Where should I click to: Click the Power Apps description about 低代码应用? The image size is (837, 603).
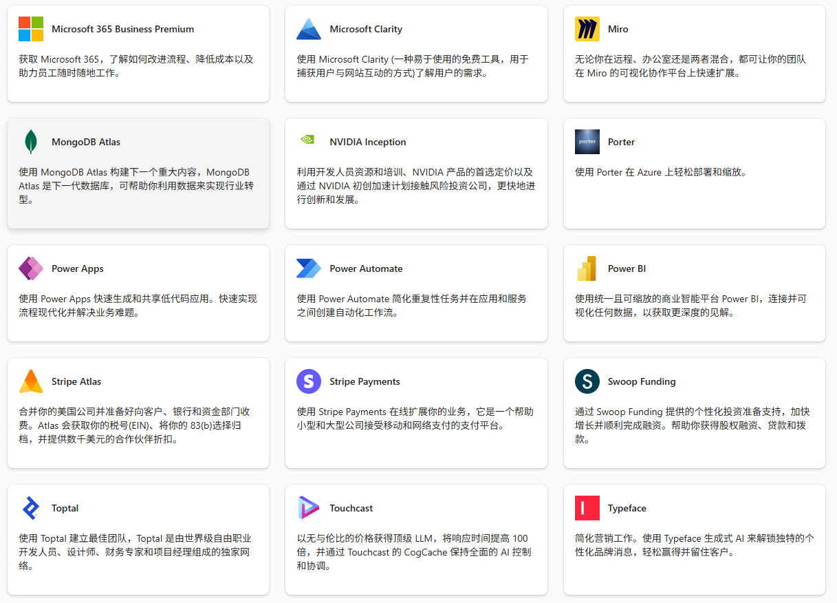coord(138,306)
